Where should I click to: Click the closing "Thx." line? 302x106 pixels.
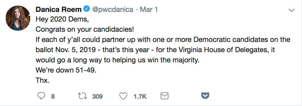(43, 80)
